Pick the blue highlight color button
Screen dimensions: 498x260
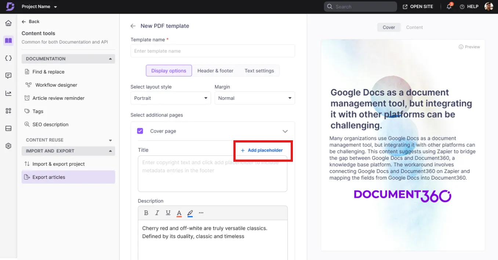click(x=190, y=213)
